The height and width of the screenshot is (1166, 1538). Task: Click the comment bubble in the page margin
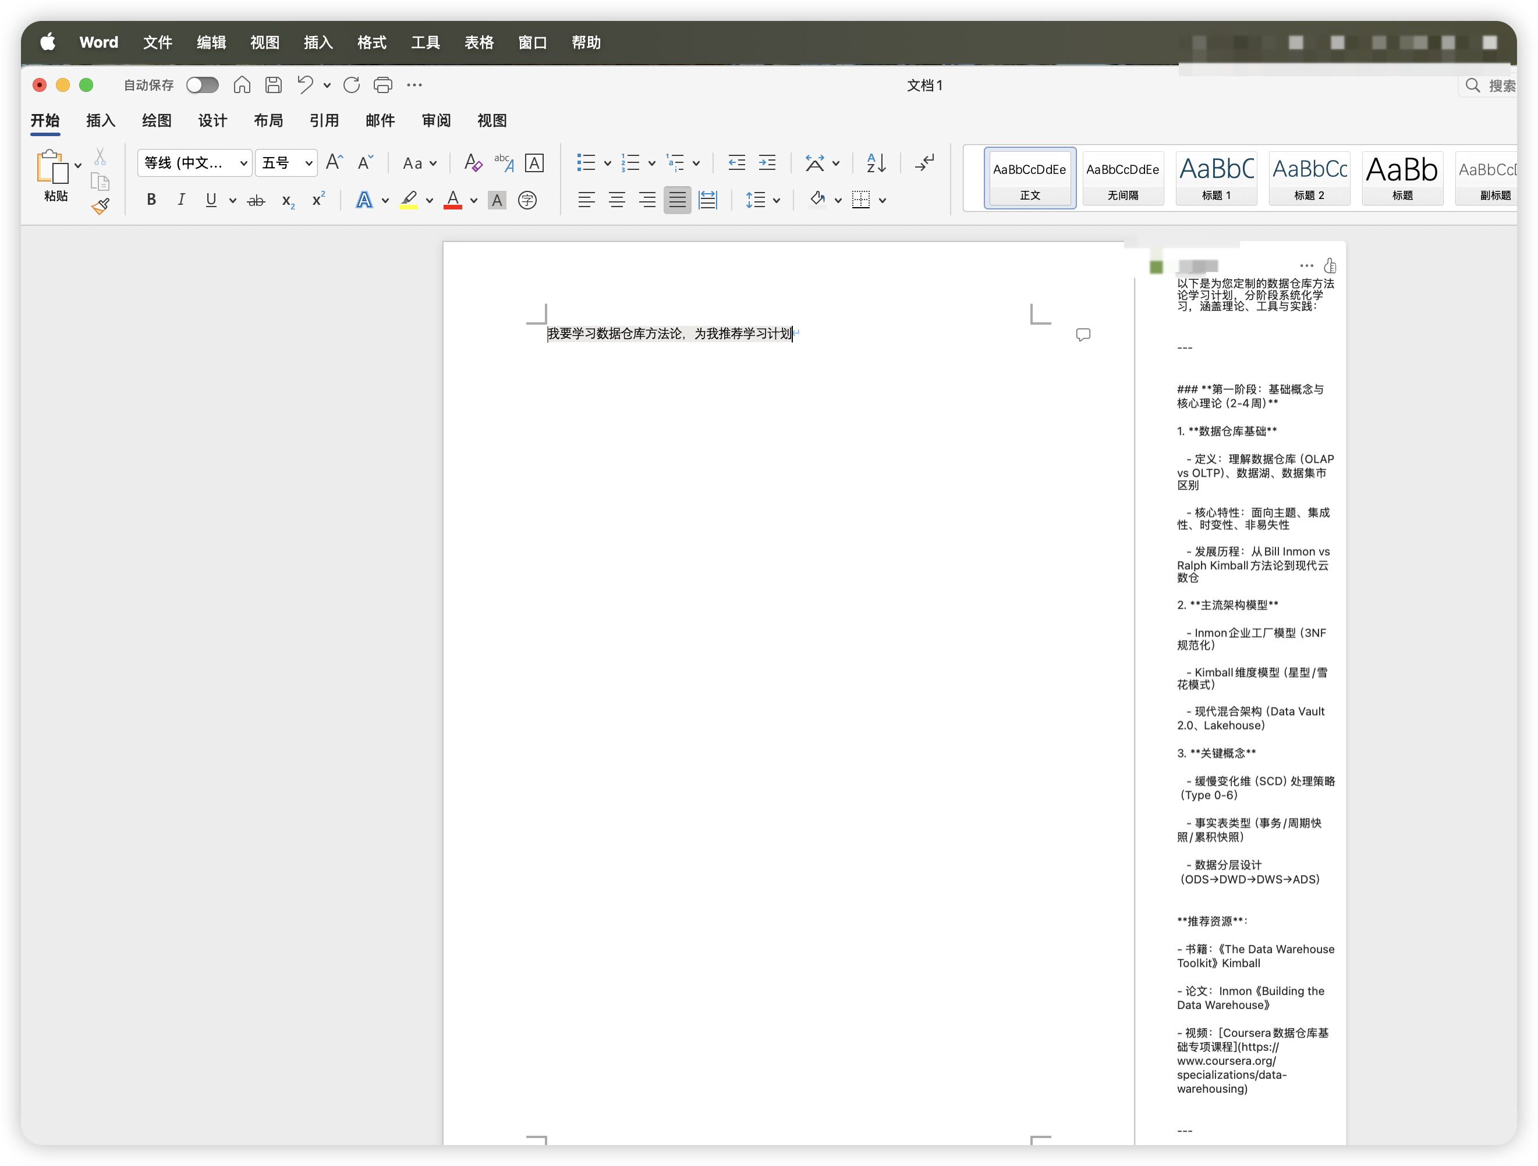1083,335
